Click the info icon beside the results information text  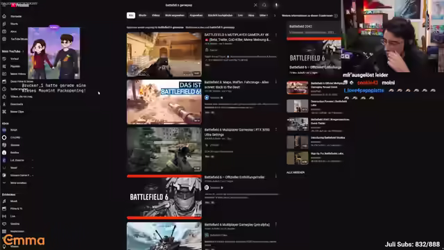(336, 15)
